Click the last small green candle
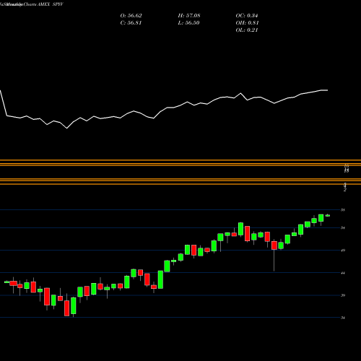 (x=328, y=215)
